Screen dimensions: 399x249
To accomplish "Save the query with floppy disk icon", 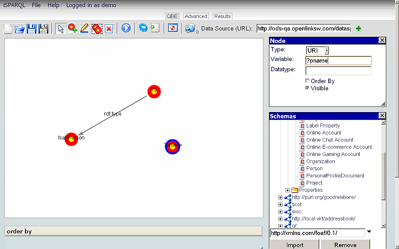I will [31, 28].
